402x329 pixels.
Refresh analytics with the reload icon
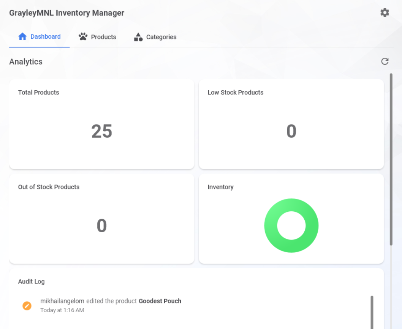tap(385, 61)
